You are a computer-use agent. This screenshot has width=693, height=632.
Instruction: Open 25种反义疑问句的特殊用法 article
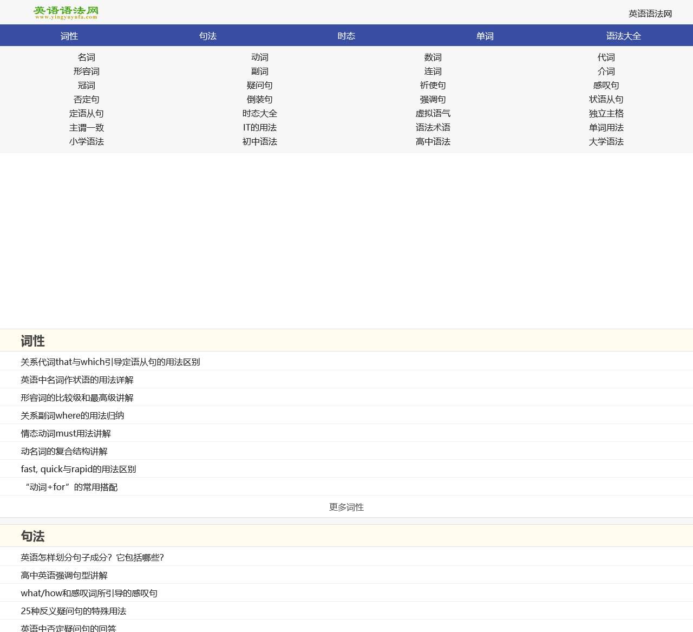click(x=74, y=611)
